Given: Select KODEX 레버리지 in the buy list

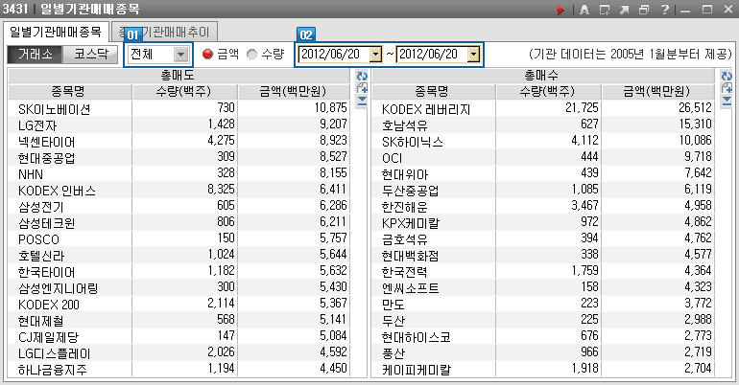Looking at the screenshot, I should point(543,108).
